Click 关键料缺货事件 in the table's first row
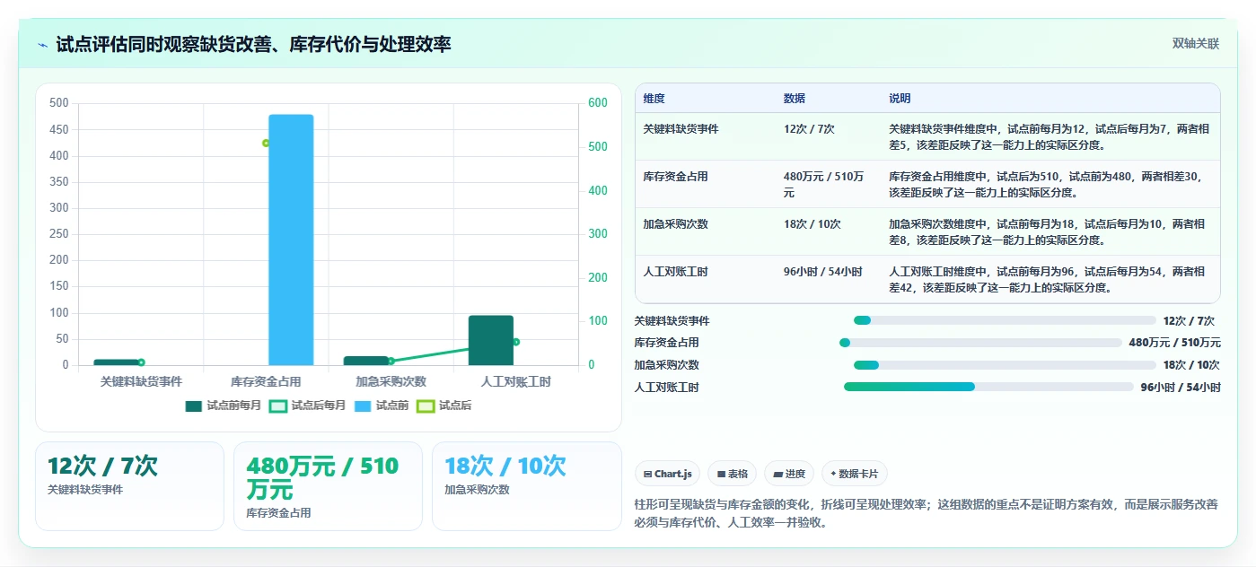This screenshot has width=1256, height=567. (681, 129)
